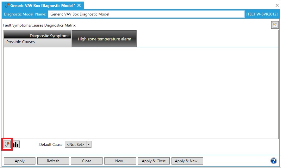The image size is (281, 168).
Task: Click the bar chart icon
Action: pos(16,144)
